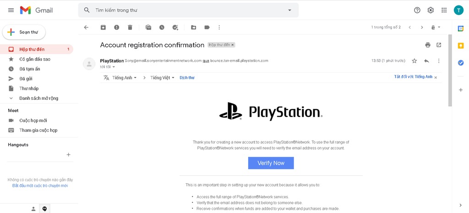The height and width of the screenshot is (213, 469).
Task: Toggle the main menu hamburger
Action: coord(11,10)
